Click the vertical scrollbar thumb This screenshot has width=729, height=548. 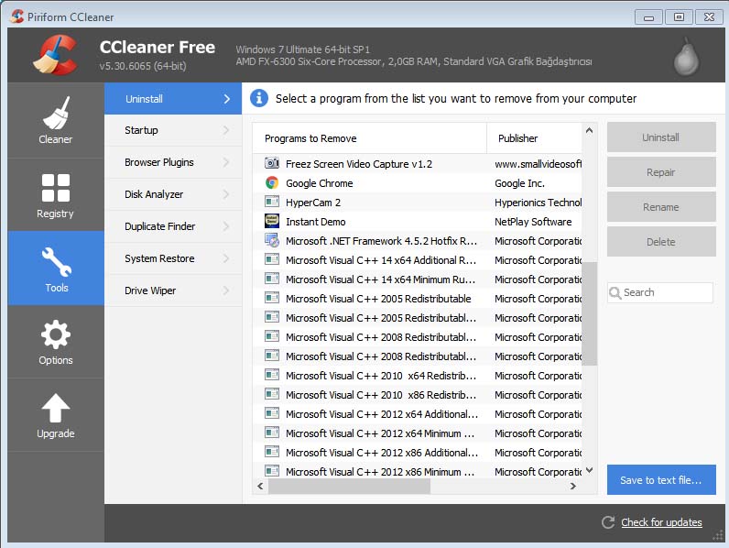(589, 313)
